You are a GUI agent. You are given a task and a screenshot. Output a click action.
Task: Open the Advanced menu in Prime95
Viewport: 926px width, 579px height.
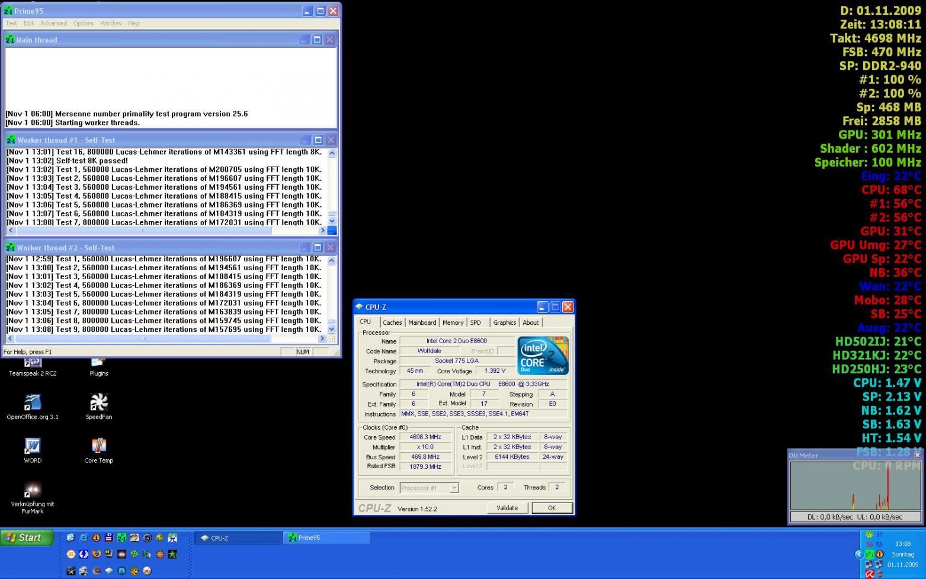coord(53,23)
